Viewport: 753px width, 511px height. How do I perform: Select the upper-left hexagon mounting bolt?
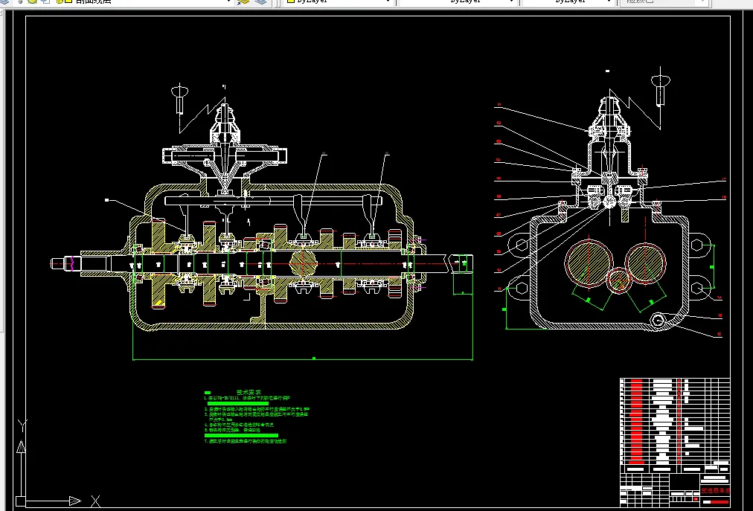click(522, 245)
